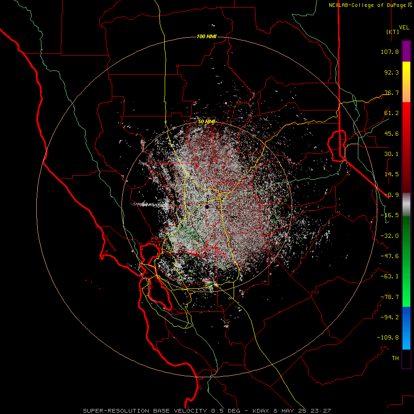Click the -78.7 velocity scale value
The width and height of the screenshot is (414, 414).
point(390,297)
